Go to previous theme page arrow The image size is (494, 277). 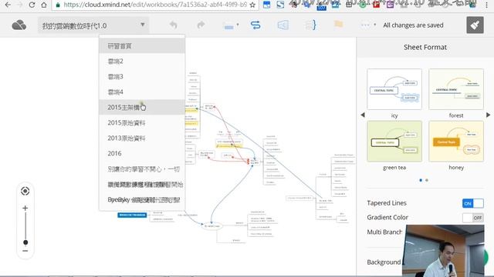363,115
